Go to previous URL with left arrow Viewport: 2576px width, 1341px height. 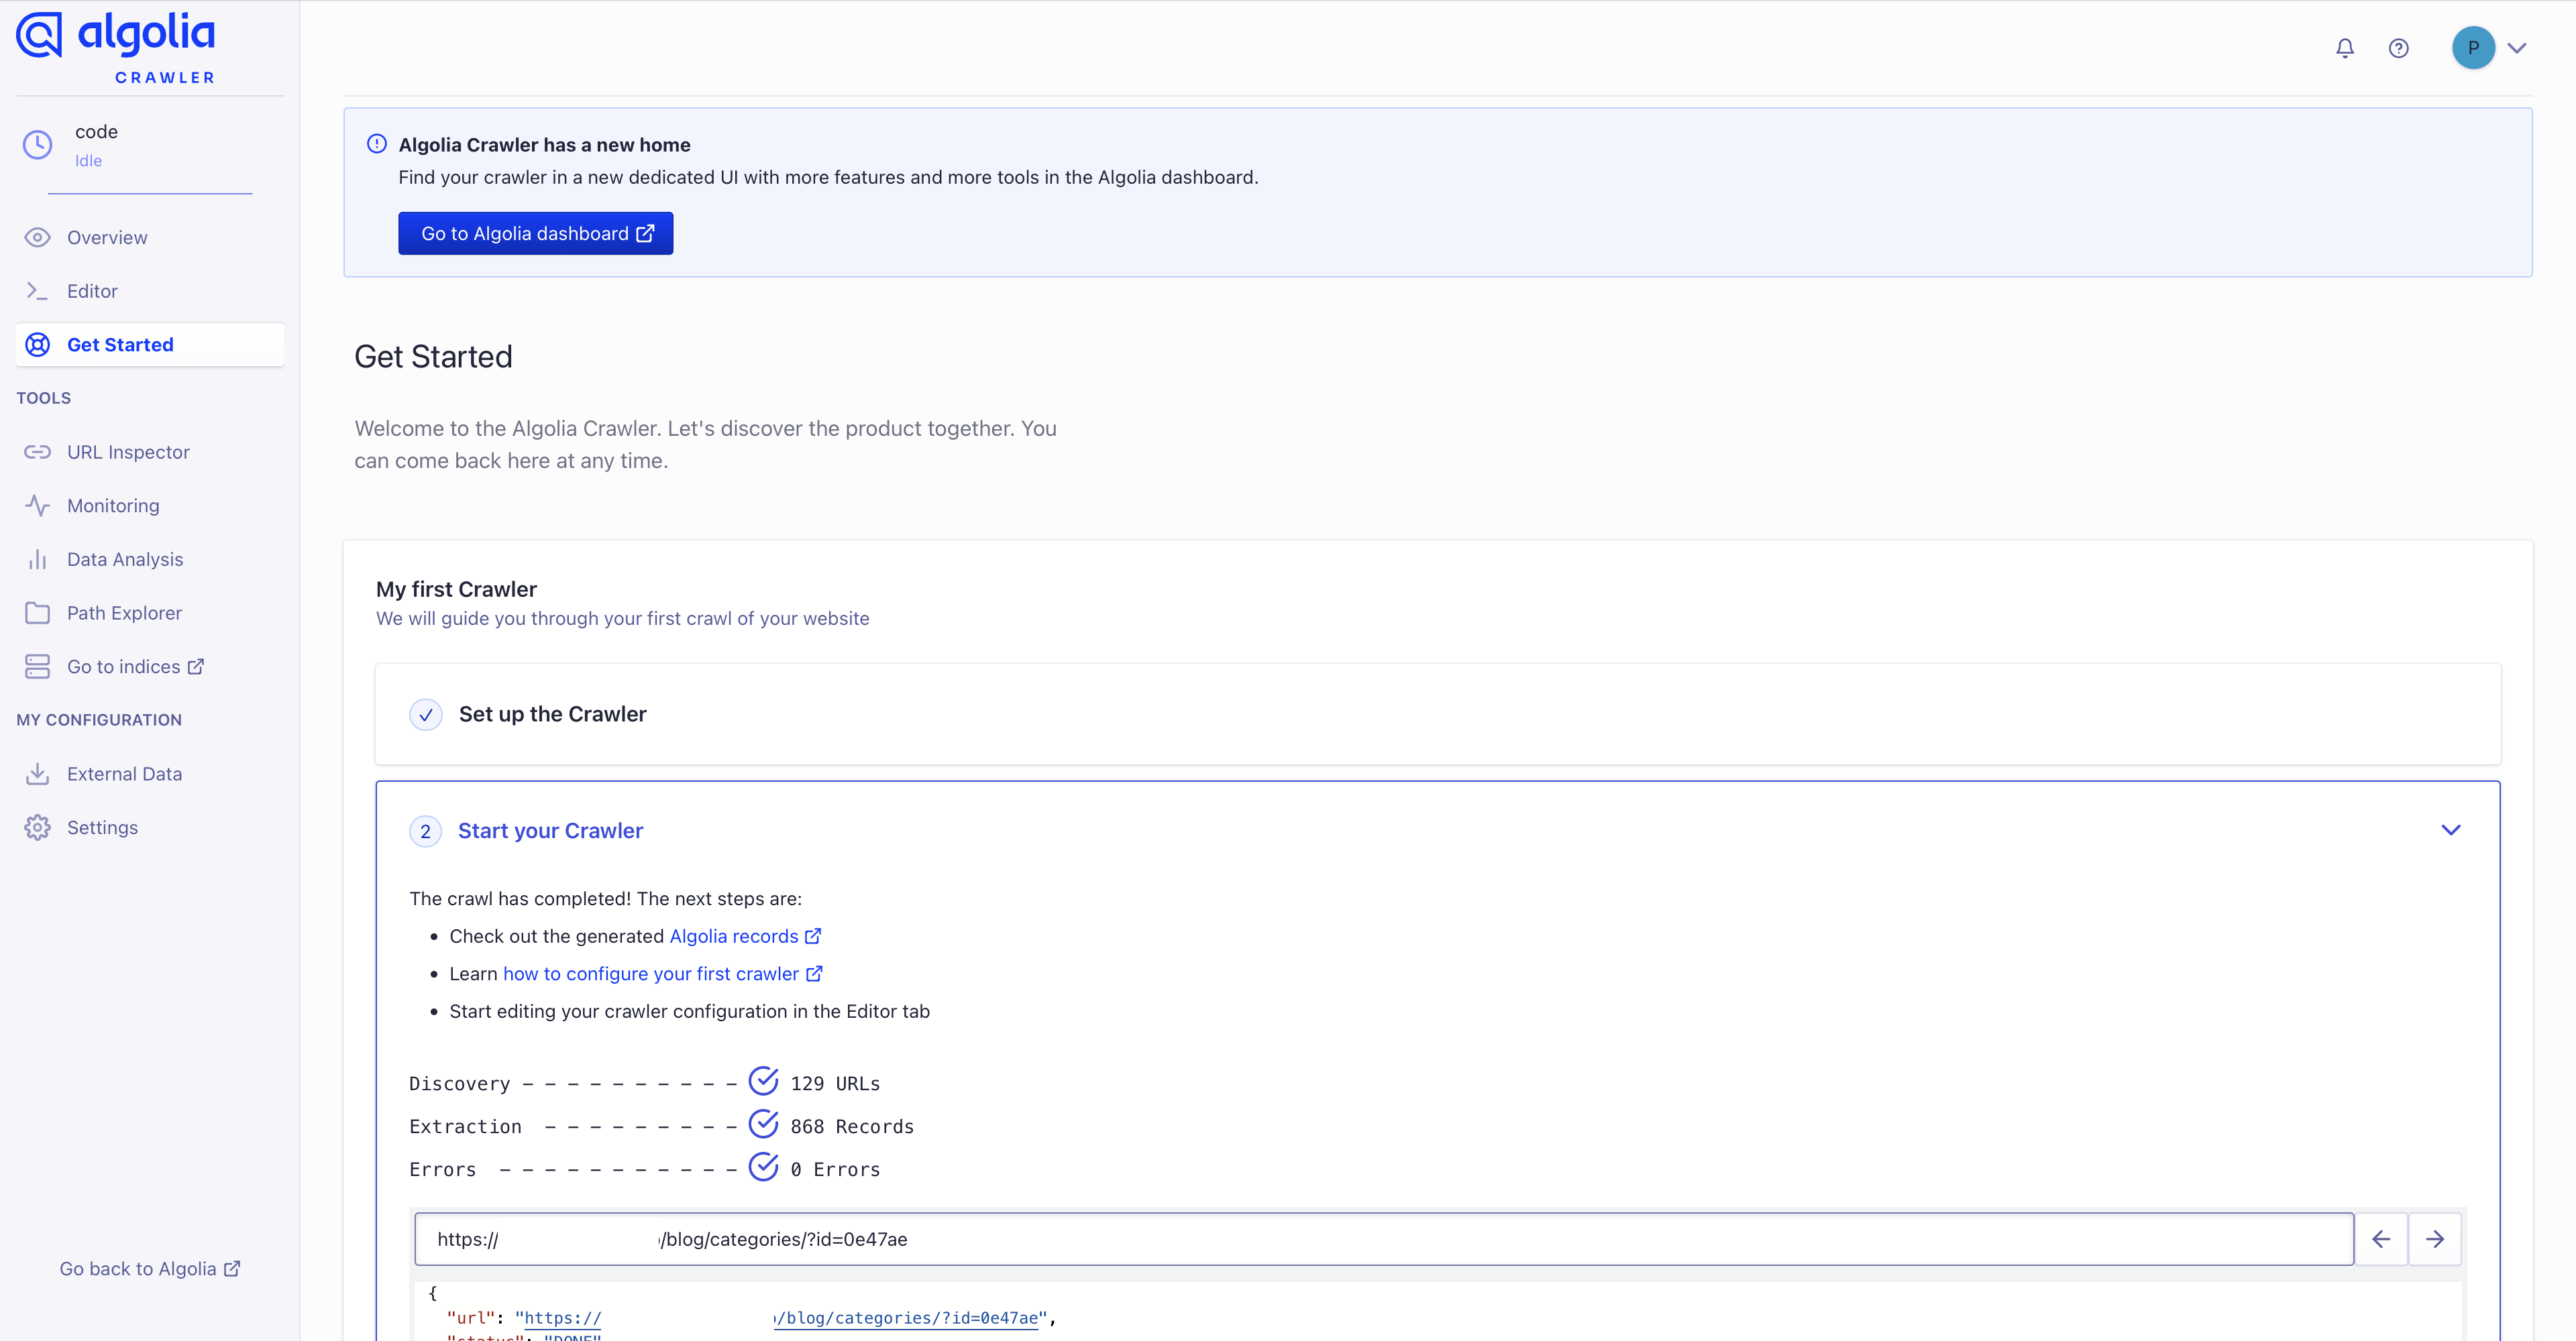click(2381, 1239)
